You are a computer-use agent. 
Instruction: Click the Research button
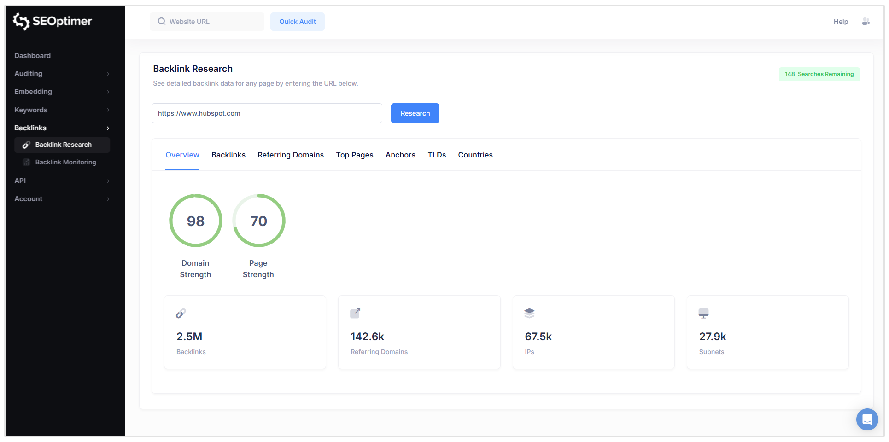(415, 113)
